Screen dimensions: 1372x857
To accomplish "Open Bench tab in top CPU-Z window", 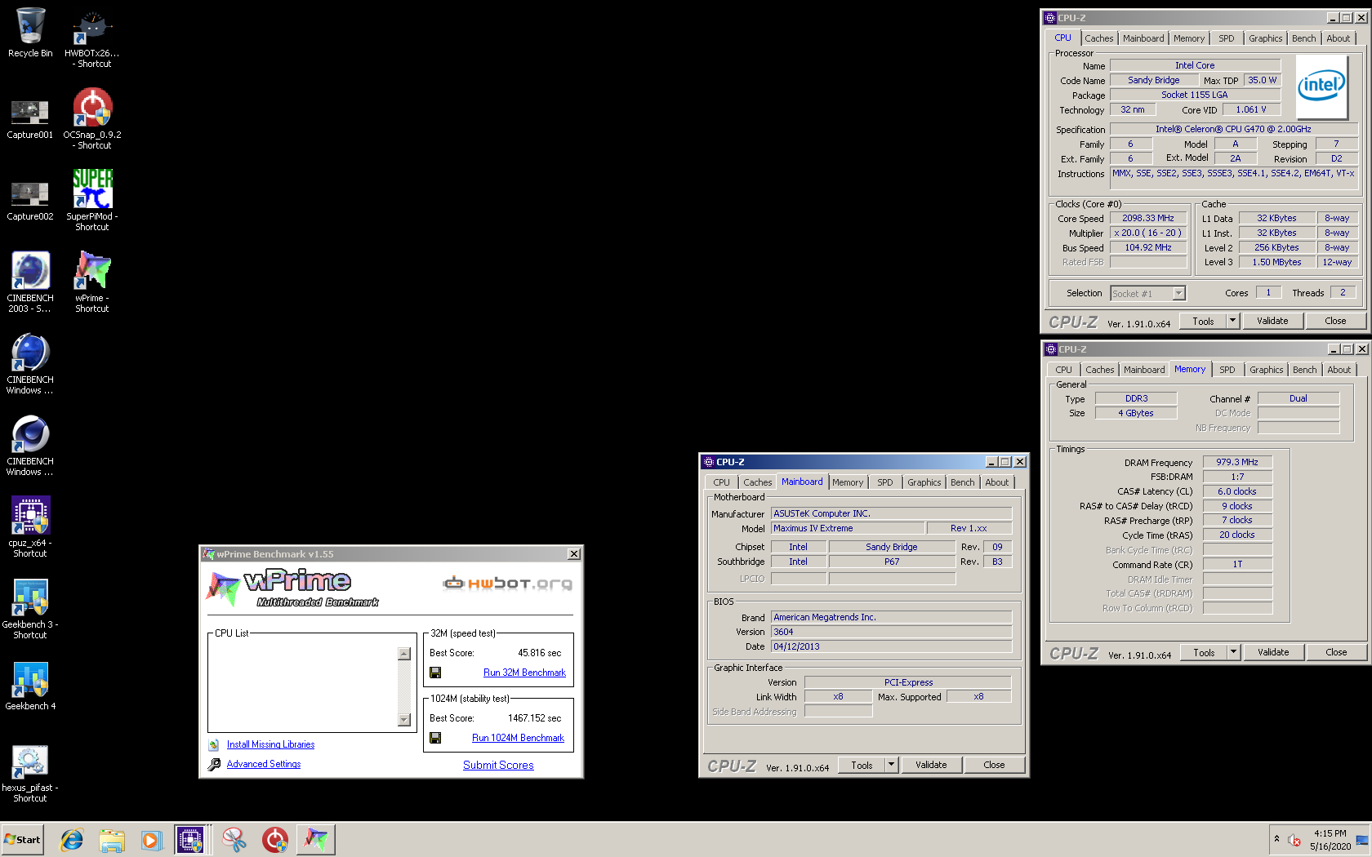I will (x=1303, y=38).
